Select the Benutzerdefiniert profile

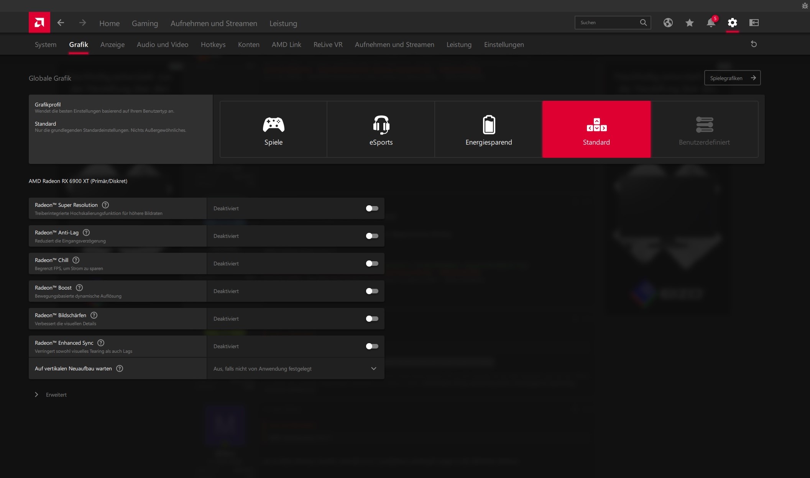tap(704, 129)
